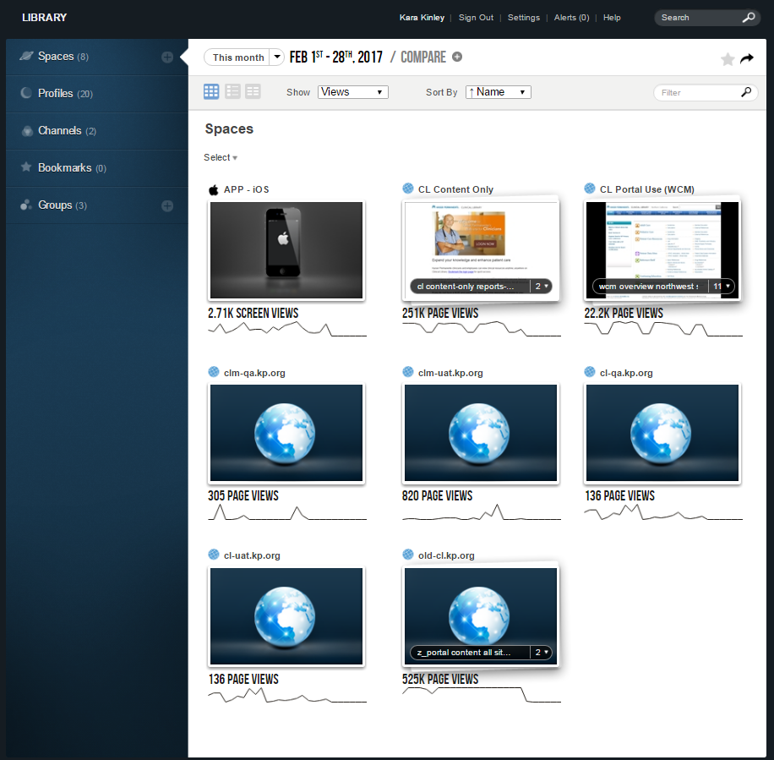Click the plus icon next to Spaces
This screenshot has height=760, width=774.
click(x=167, y=57)
